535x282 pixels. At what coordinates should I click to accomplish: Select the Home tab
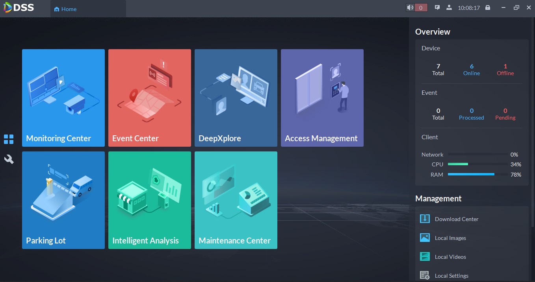click(x=88, y=9)
